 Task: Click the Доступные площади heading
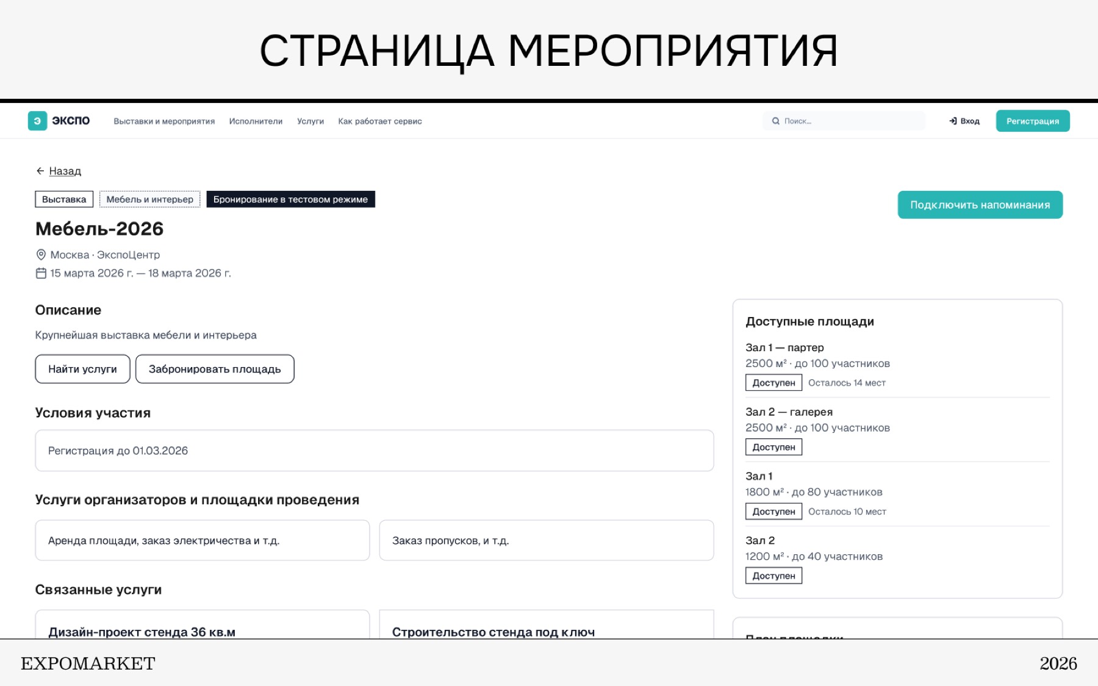[809, 321]
